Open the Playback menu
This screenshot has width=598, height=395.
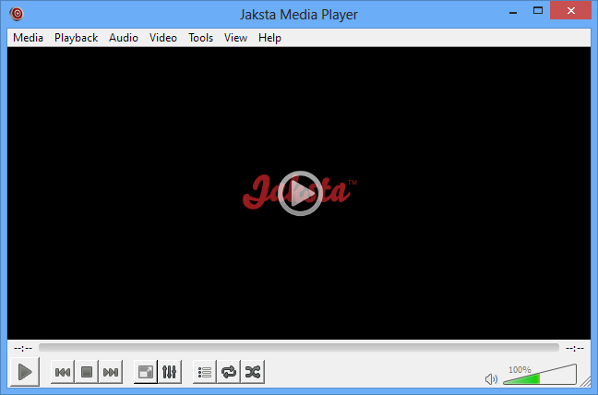pos(77,38)
